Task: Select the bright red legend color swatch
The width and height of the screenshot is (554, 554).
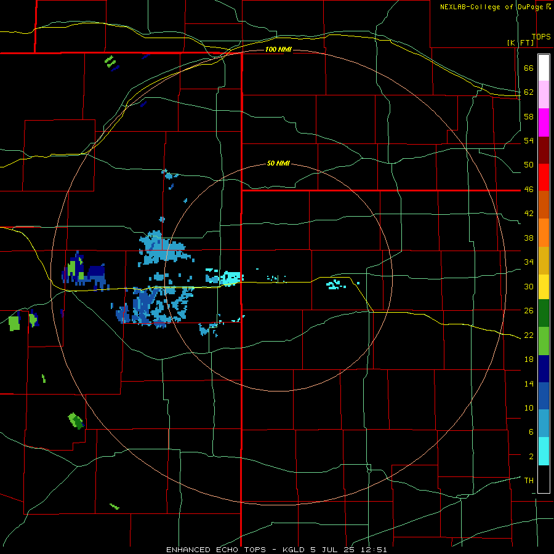Action: [x=544, y=177]
